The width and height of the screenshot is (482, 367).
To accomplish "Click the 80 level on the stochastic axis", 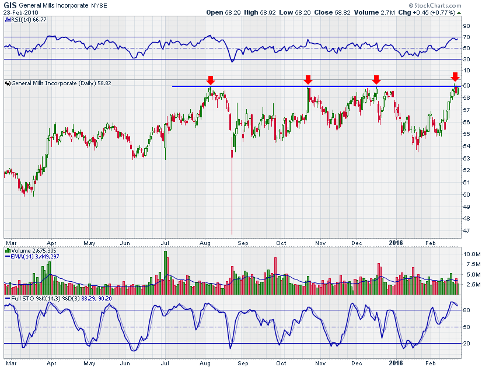I will (467, 310).
